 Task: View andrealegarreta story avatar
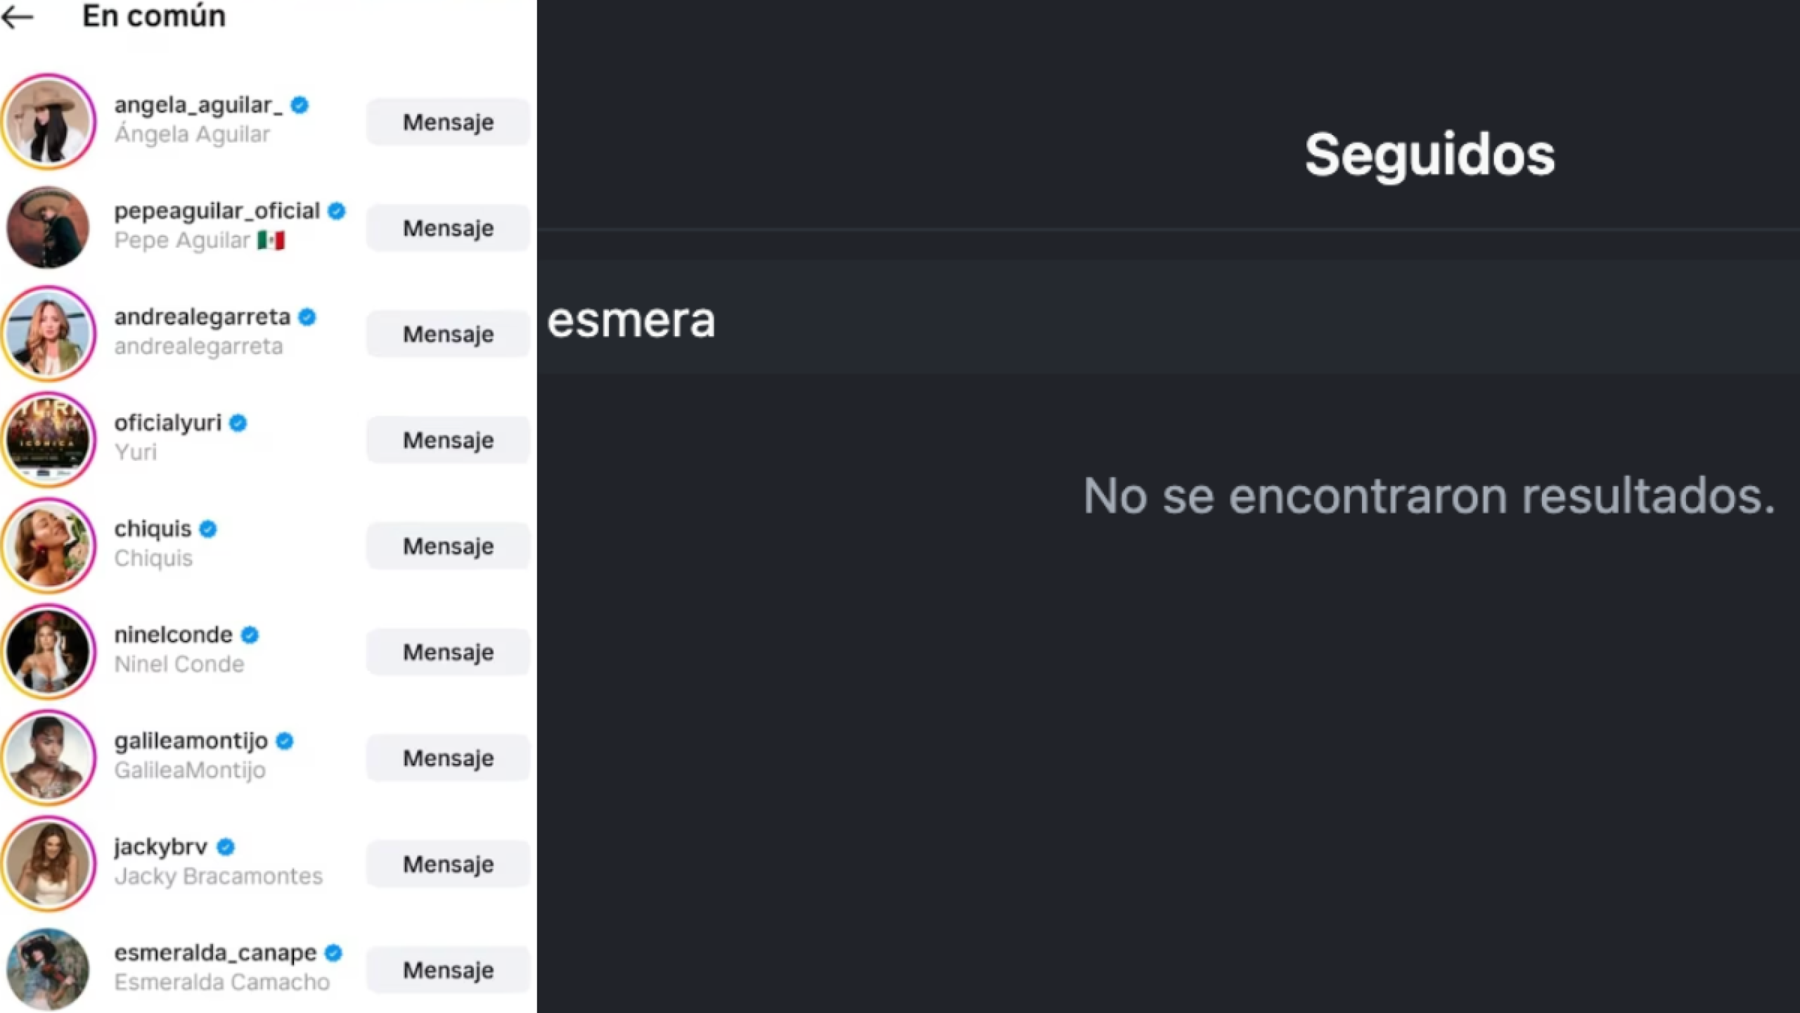(49, 333)
